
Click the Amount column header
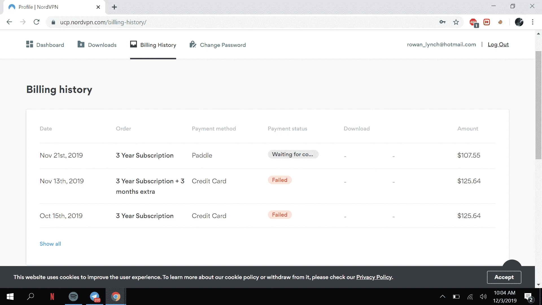click(468, 128)
